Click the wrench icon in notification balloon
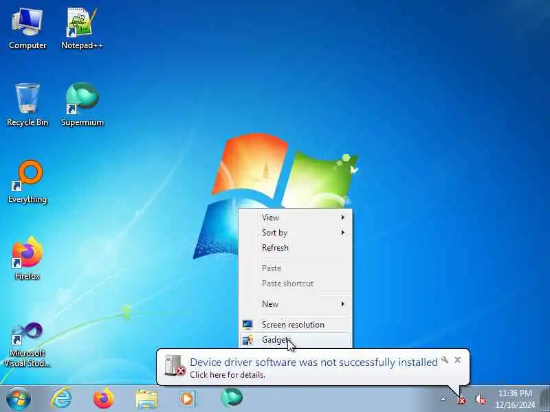 [x=445, y=360]
